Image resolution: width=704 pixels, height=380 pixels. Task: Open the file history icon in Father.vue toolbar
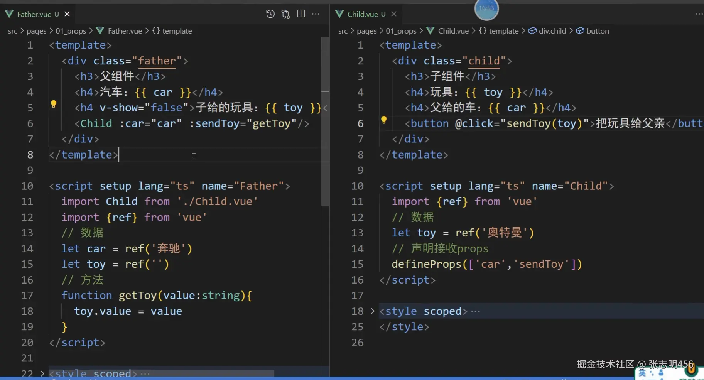(x=270, y=14)
